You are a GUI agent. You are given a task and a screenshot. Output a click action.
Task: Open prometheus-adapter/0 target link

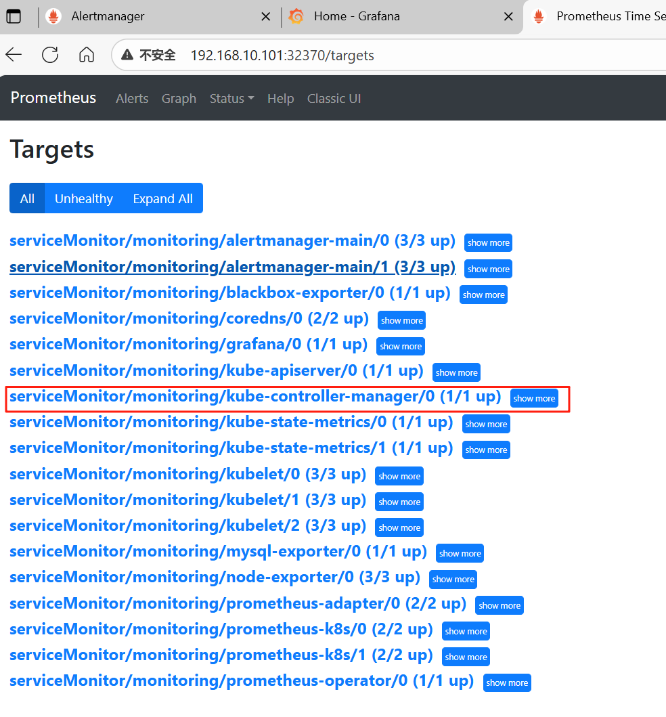pyautogui.click(x=238, y=603)
